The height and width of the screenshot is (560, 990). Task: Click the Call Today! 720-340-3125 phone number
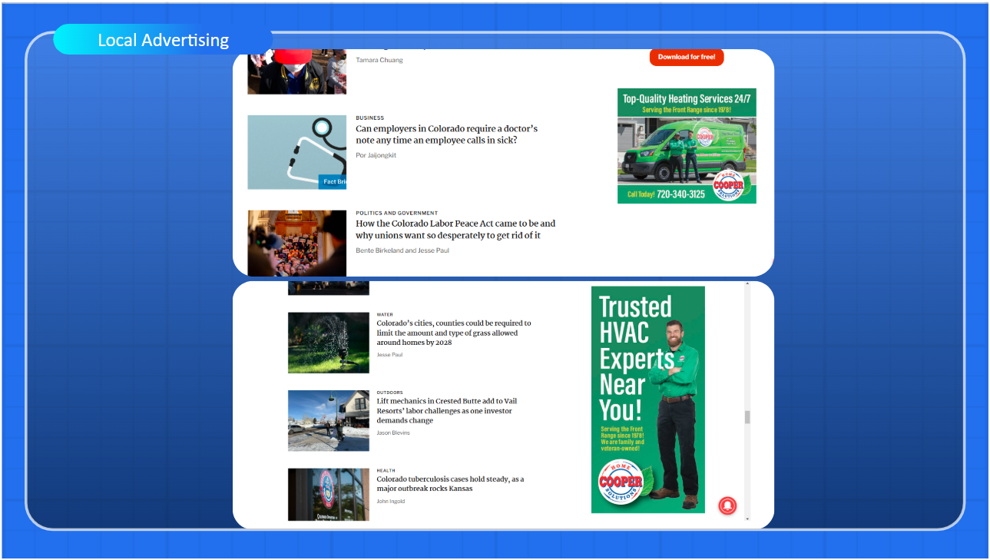pos(666,194)
